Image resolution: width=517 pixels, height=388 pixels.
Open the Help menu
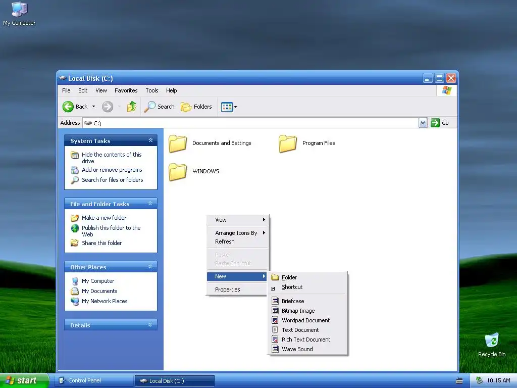172,90
